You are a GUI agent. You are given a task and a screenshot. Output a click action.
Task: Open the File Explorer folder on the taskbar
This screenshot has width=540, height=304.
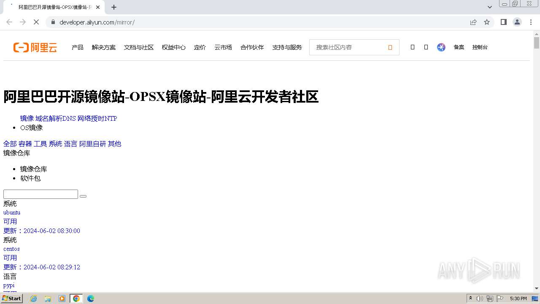point(48,299)
